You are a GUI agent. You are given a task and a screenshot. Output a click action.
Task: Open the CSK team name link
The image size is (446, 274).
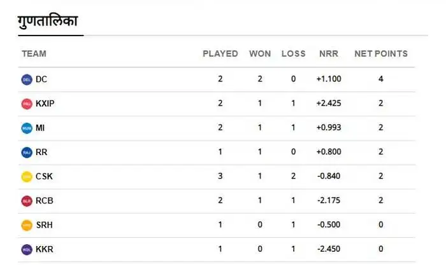pyautogui.click(x=44, y=177)
